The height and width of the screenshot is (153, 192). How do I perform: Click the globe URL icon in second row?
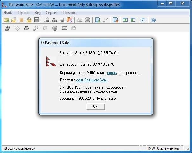click(55, 28)
